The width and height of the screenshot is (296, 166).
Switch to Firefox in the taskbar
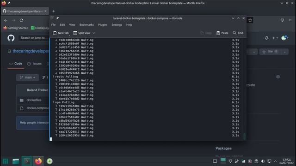point(38,161)
